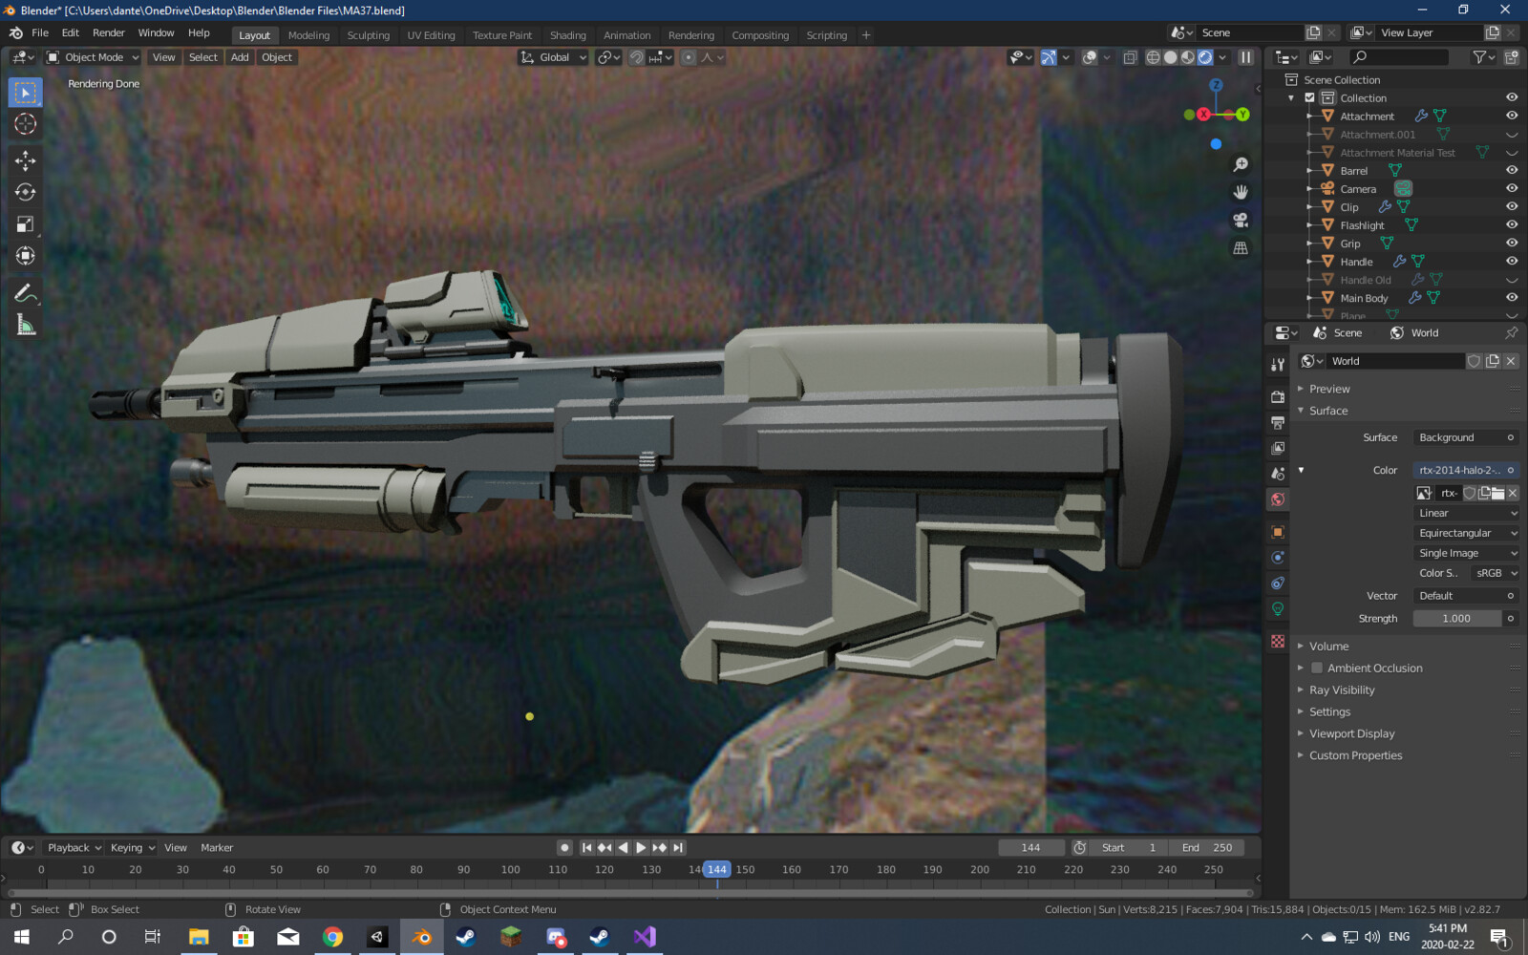This screenshot has height=955, width=1528.
Task: Hide the Barrel object in the outliner
Action: (1512, 170)
